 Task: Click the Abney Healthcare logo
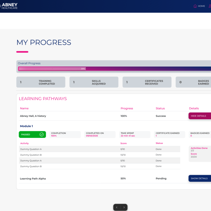(x=9, y=6)
